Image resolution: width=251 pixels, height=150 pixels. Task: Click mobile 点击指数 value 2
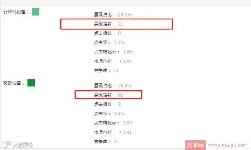[x=119, y=104]
